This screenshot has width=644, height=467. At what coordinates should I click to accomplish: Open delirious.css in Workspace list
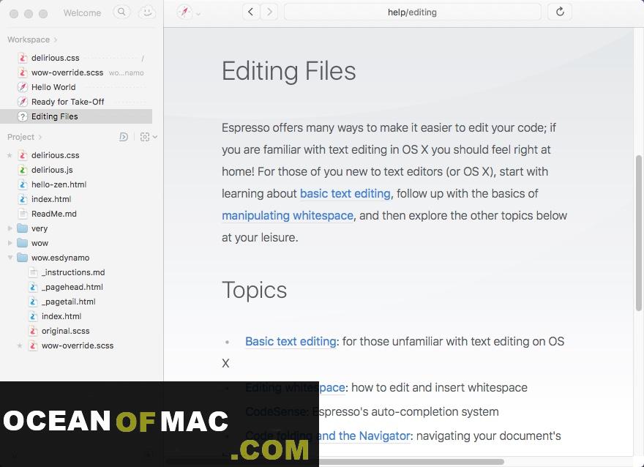[x=55, y=58]
